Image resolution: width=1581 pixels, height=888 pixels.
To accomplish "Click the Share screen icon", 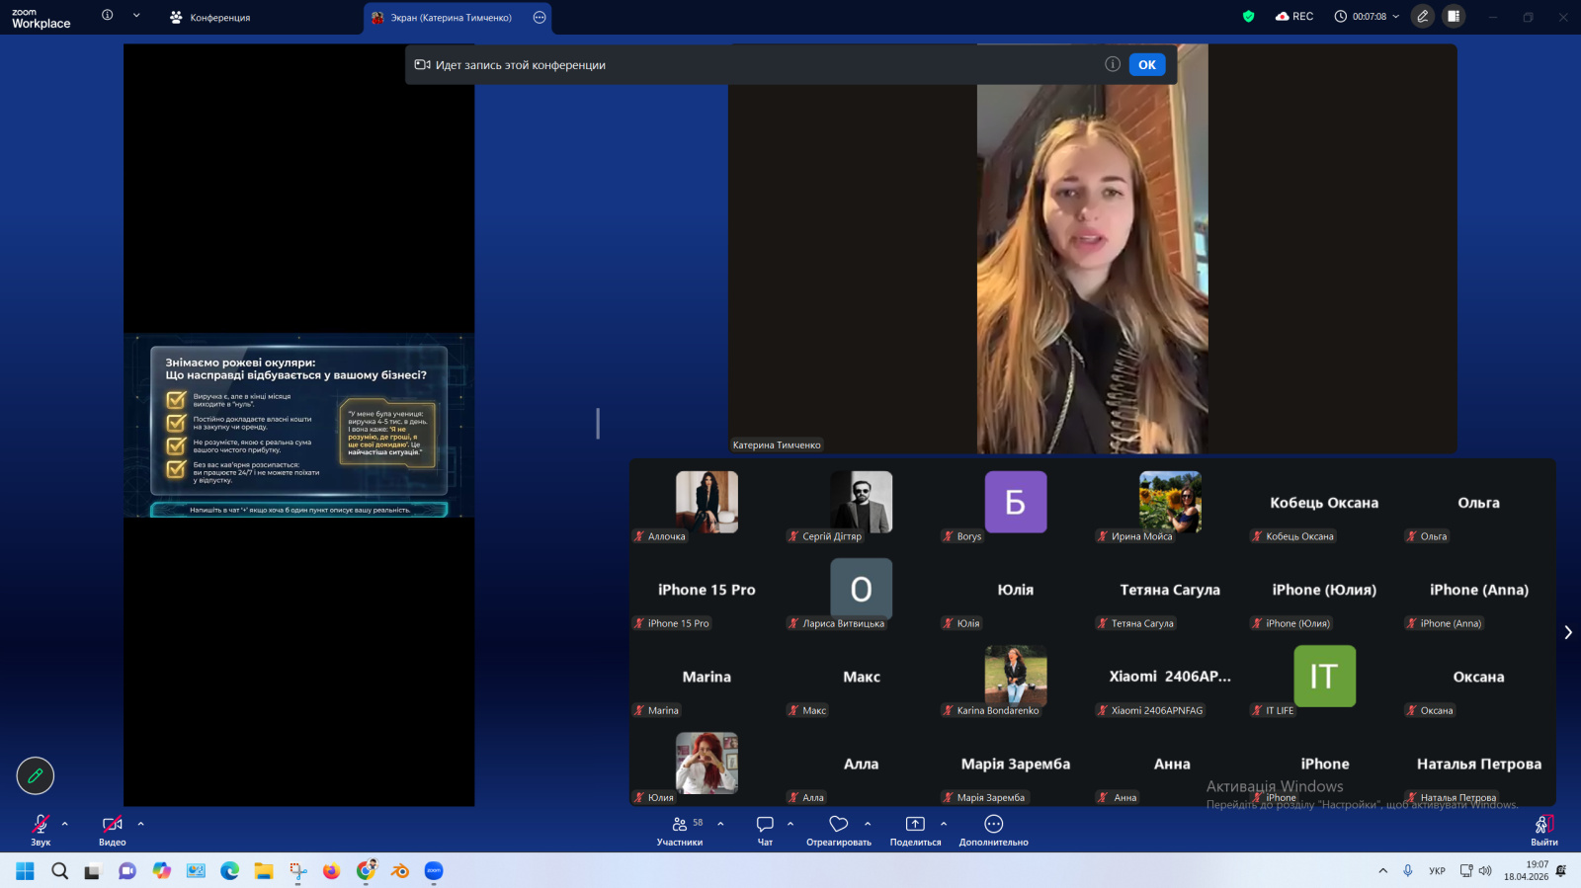I will click(x=915, y=825).
